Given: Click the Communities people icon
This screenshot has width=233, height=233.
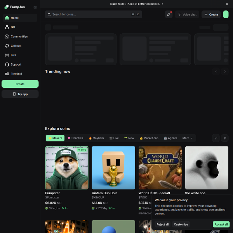Looking at the screenshot, I should point(7,37).
